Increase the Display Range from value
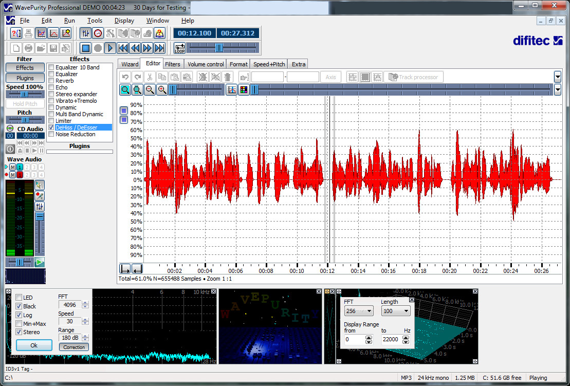Image resolution: width=570 pixels, height=386 pixels. click(x=369, y=338)
